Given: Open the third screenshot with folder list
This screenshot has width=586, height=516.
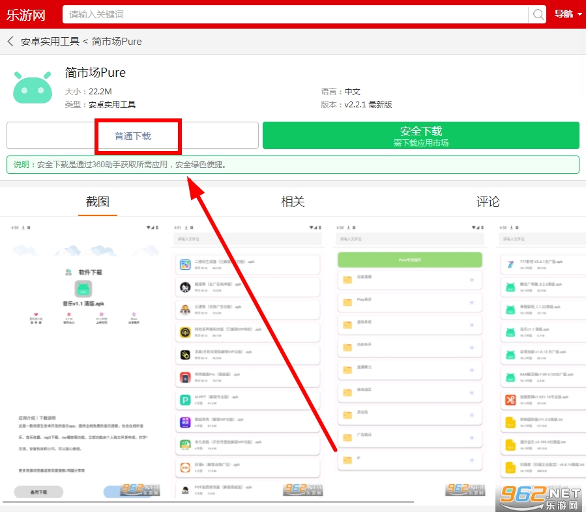Looking at the screenshot, I should point(410,358).
